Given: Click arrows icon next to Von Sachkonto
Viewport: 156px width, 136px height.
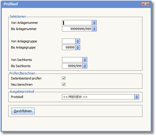Looking at the screenshot, I should tap(85, 60).
